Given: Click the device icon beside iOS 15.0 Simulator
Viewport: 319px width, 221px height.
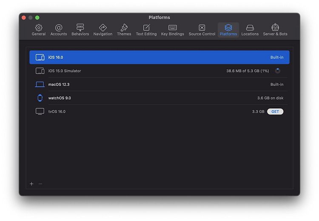Looking at the screenshot, I should click(x=40, y=71).
